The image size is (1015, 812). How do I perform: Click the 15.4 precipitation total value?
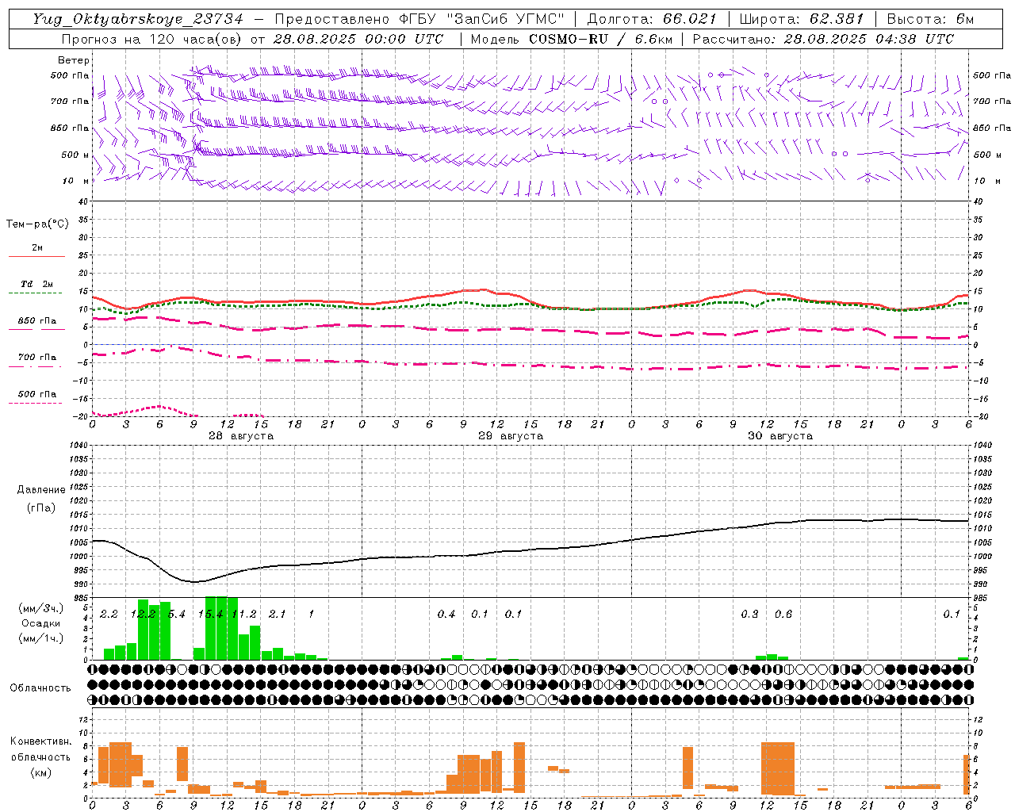210,614
